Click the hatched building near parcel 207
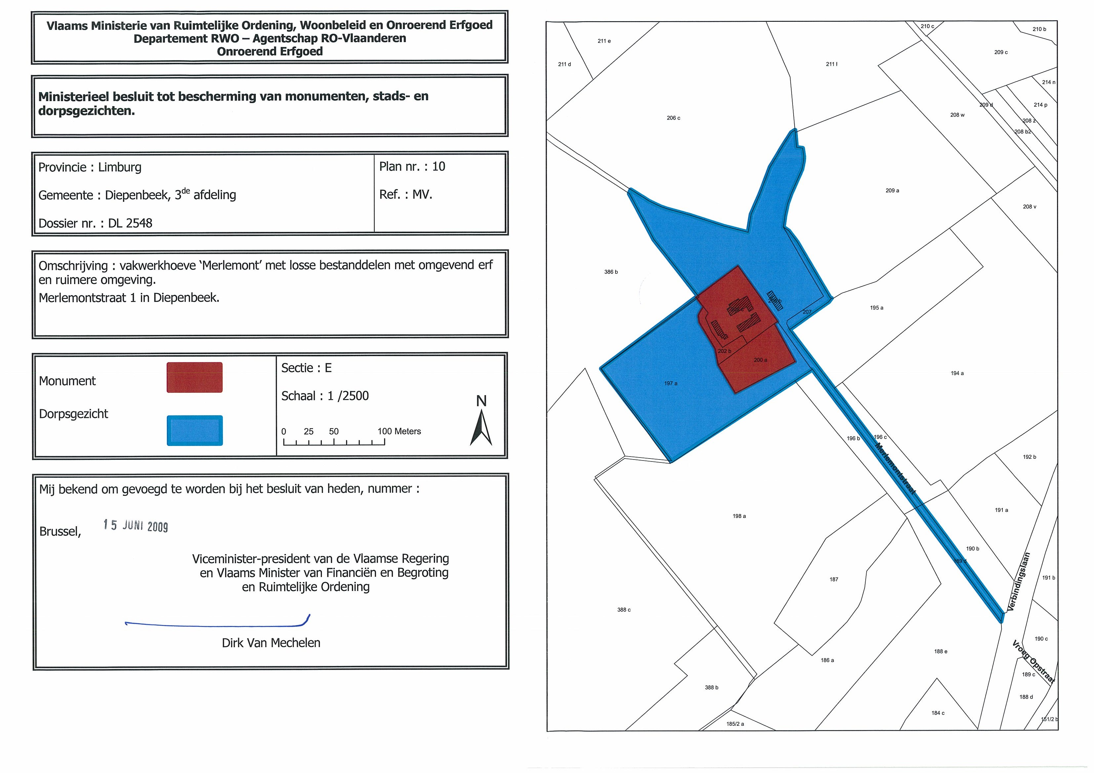This screenshot has height=773, width=1094. coord(775,301)
